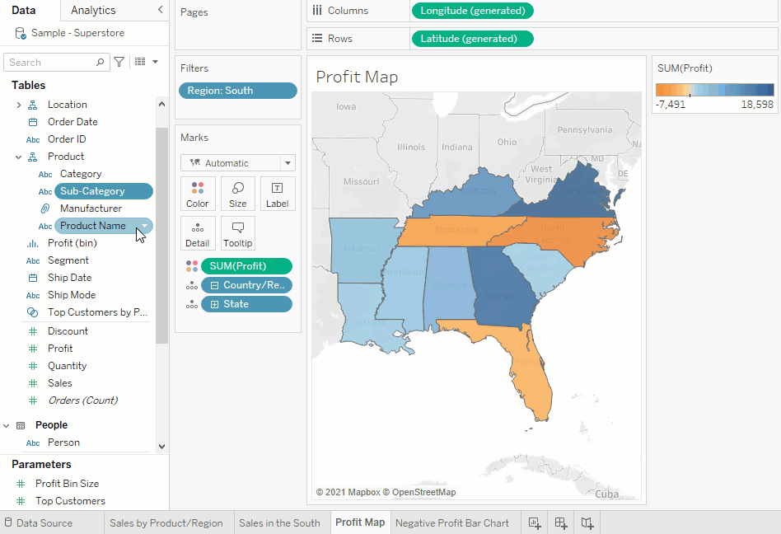Open the Product Name field dropdown arrow
Image resolution: width=781 pixels, height=534 pixels.
click(x=145, y=226)
